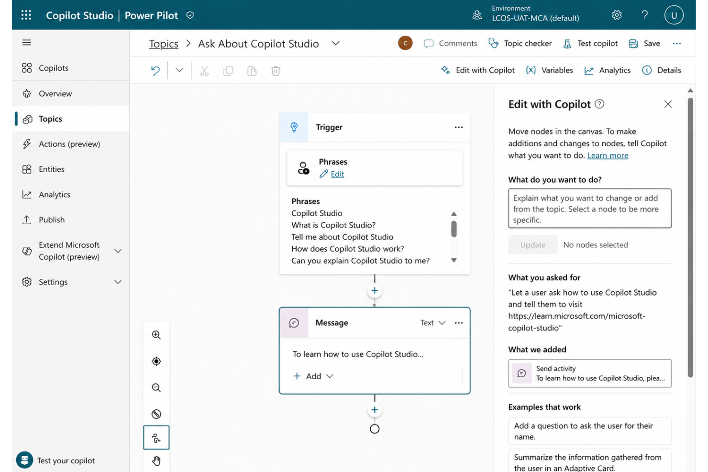The width and height of the screenshot is (708, 472).
Task: Select the Send activity added item
Action: (590, 373)
